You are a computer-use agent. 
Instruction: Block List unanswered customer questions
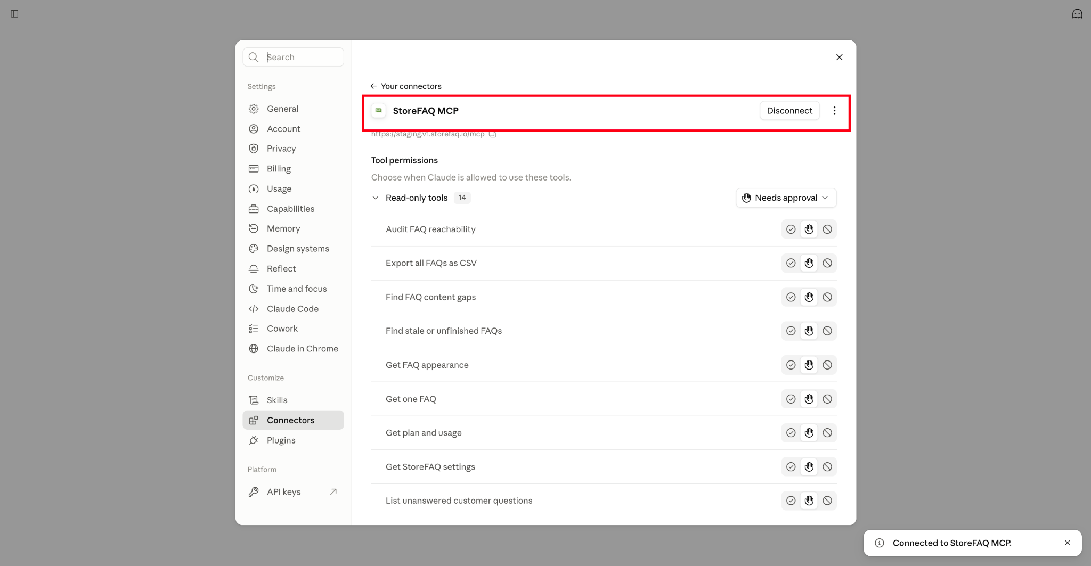click(827, 501)
